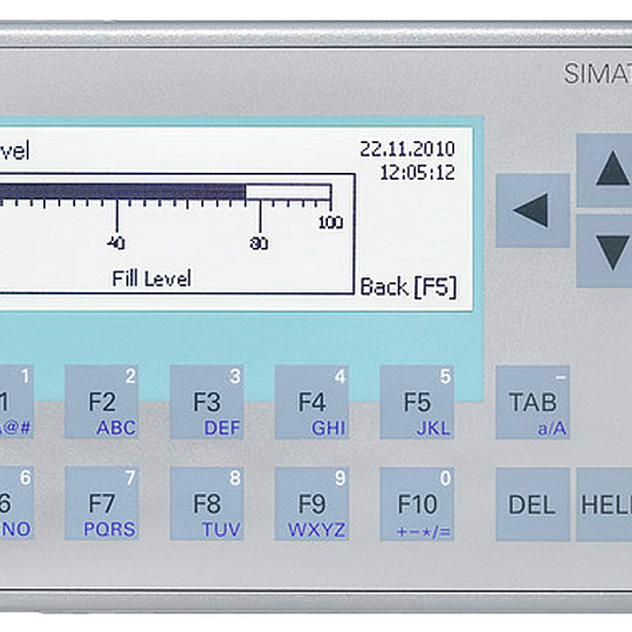Tap the F8 TUV key
The height and width of the screenshot is (632, 632).
pos(206,503)
